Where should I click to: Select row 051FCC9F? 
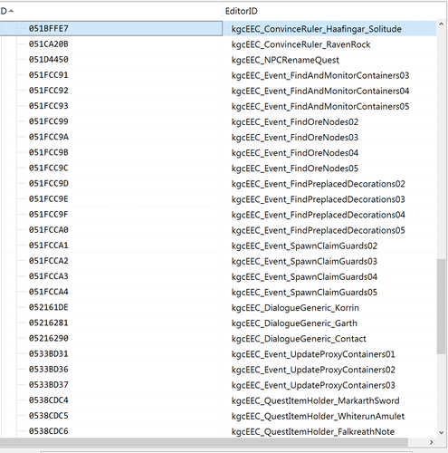[x=49, y=215]
